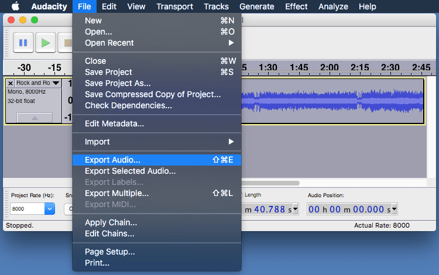Open the Length time format dropdown
The width and height of the screenshot is (439, 275).
(295, 209)
